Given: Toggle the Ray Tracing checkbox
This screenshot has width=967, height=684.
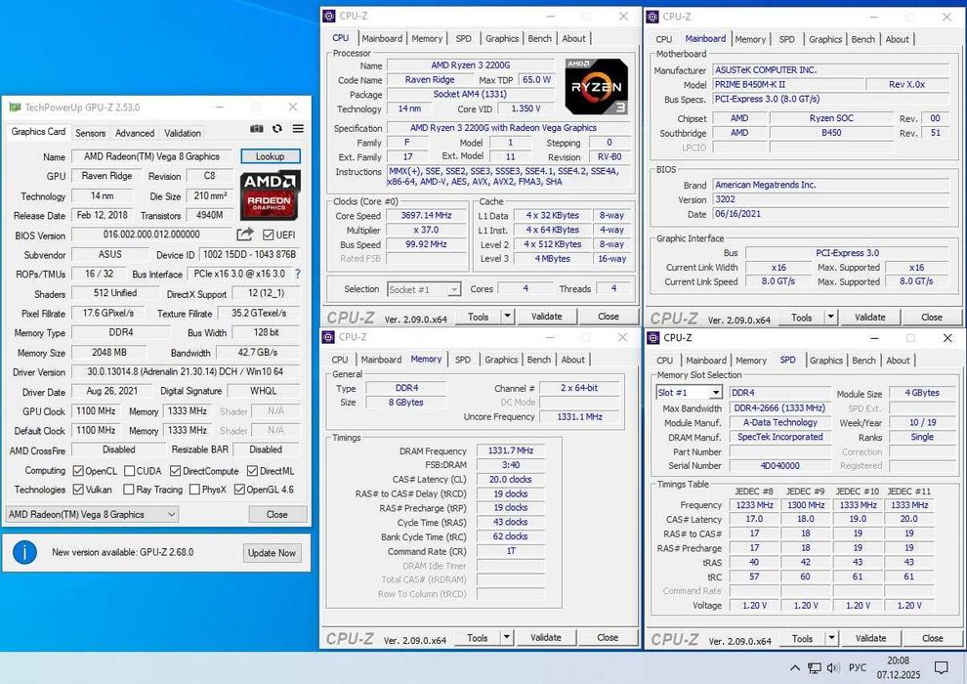Looking at the screenshot, I should click(129, 490).
